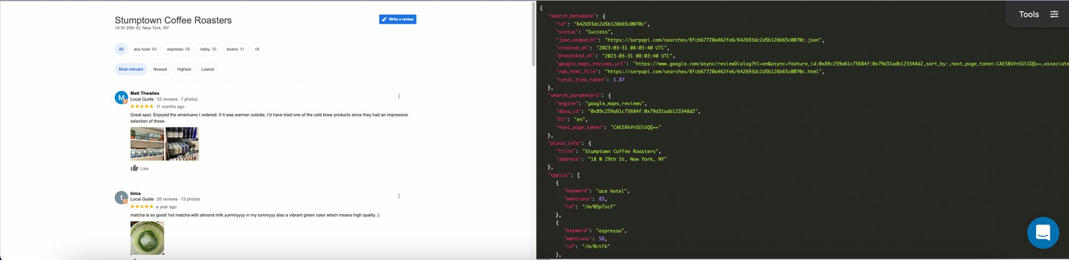The height and width of the screenshot is (260, 1069).
Task: Filter reviews by ace hotel topic
Action: click(x=145, y=49)
